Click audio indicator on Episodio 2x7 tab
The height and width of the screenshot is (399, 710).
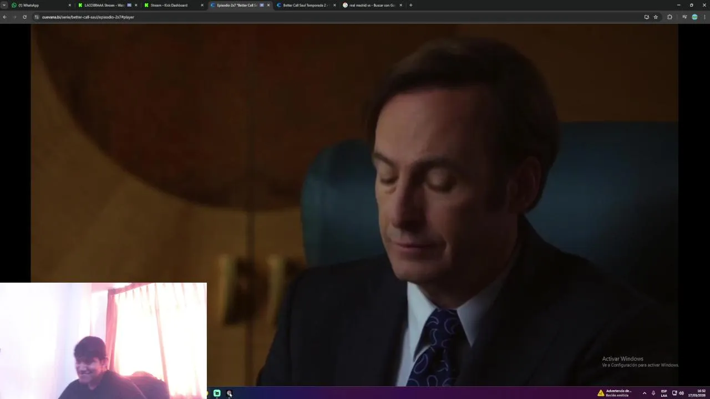(262, 5)
